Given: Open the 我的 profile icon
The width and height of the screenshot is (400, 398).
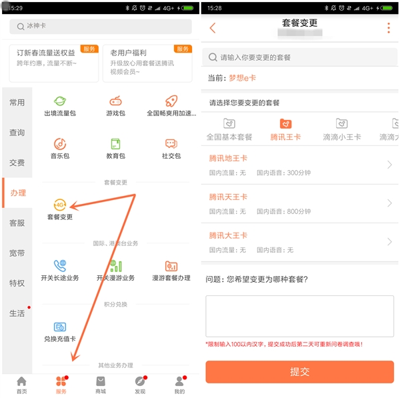Looking at the screenshot, I should point(179,381).
